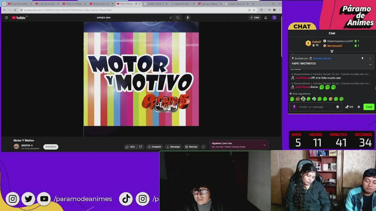Open the browser extensions puzzle icon

[262, 10]
